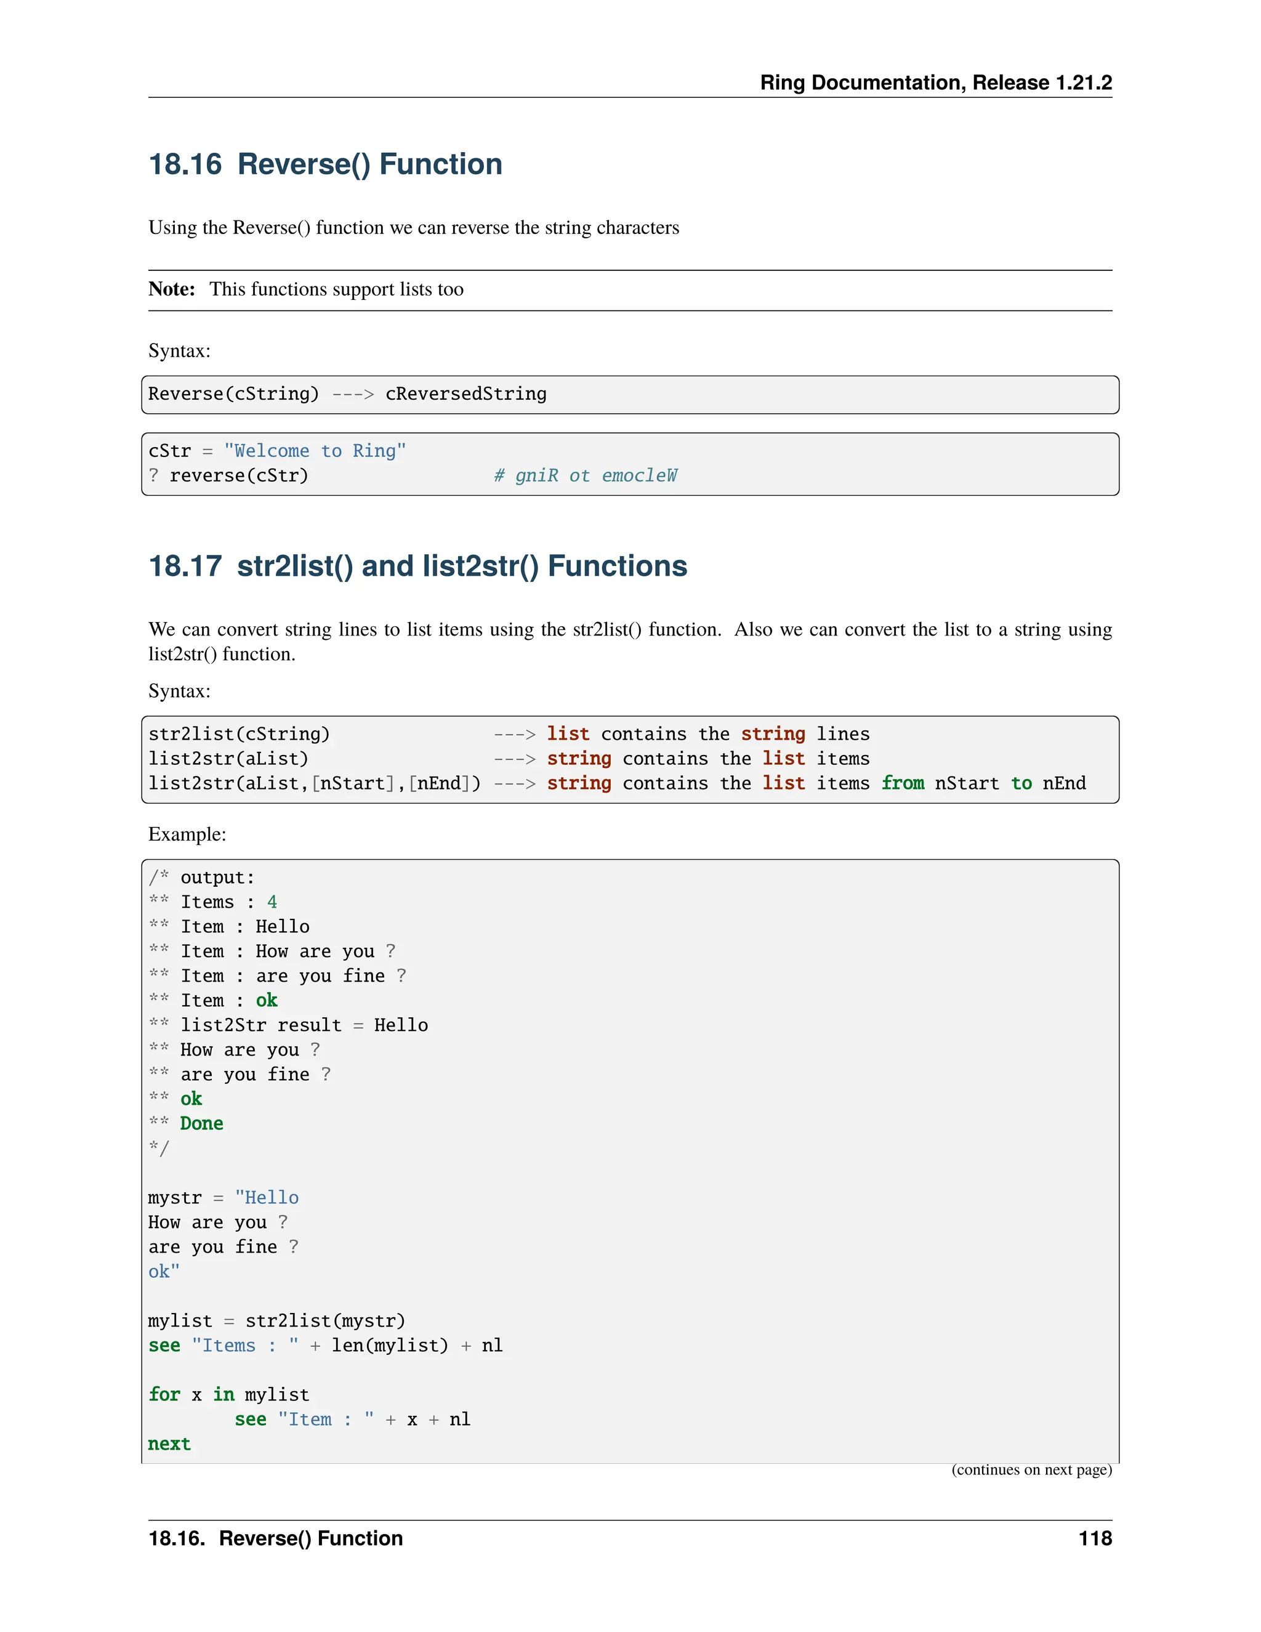Click the str2list(cString) syntax line
The width and height of the screenshot is (1261, 1632).
[239, 734]
